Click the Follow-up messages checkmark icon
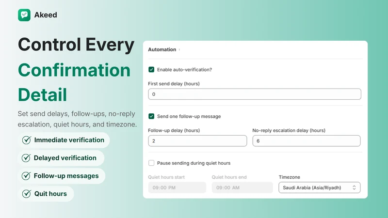 point(26,176)
